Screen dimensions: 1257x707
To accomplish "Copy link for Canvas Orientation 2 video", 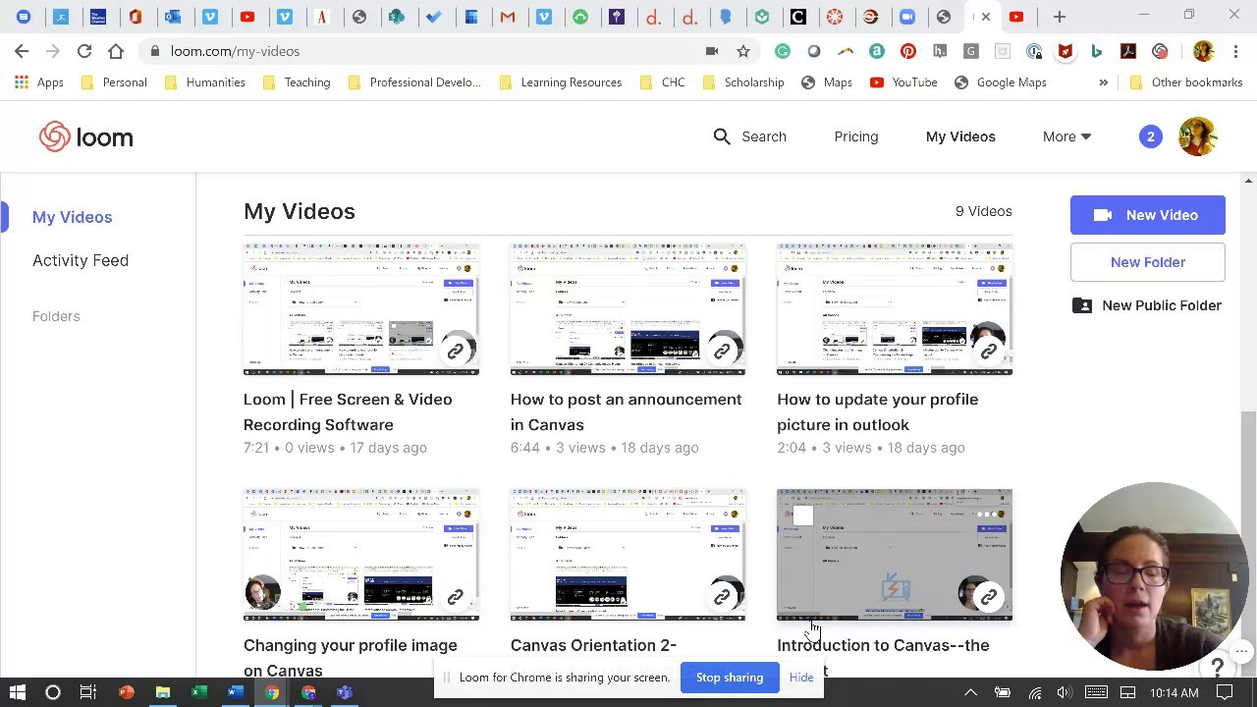I will click(722, 597).
